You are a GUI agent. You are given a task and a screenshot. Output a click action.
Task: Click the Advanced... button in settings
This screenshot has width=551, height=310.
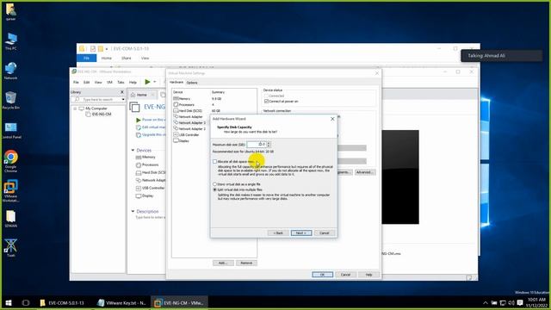(x=364, y=172)
